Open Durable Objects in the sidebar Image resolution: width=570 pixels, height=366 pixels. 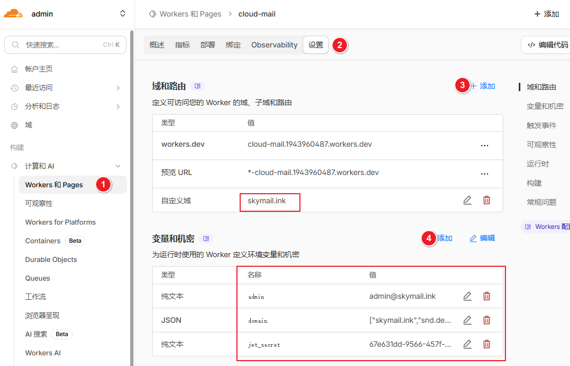[x=51, y=259]
